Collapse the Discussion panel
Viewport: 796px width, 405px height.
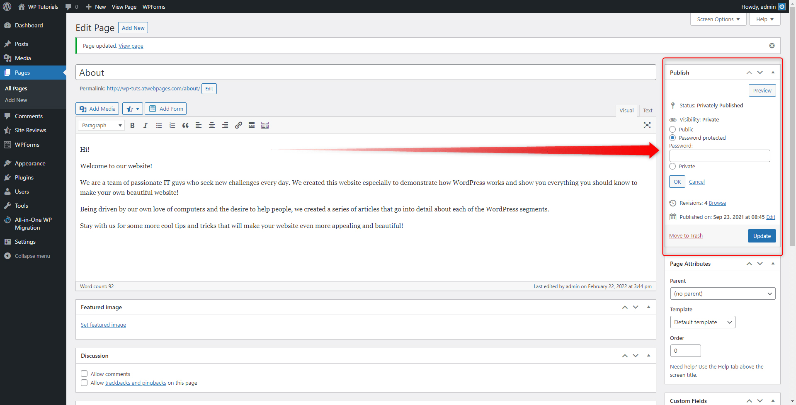tap(648, 355)
